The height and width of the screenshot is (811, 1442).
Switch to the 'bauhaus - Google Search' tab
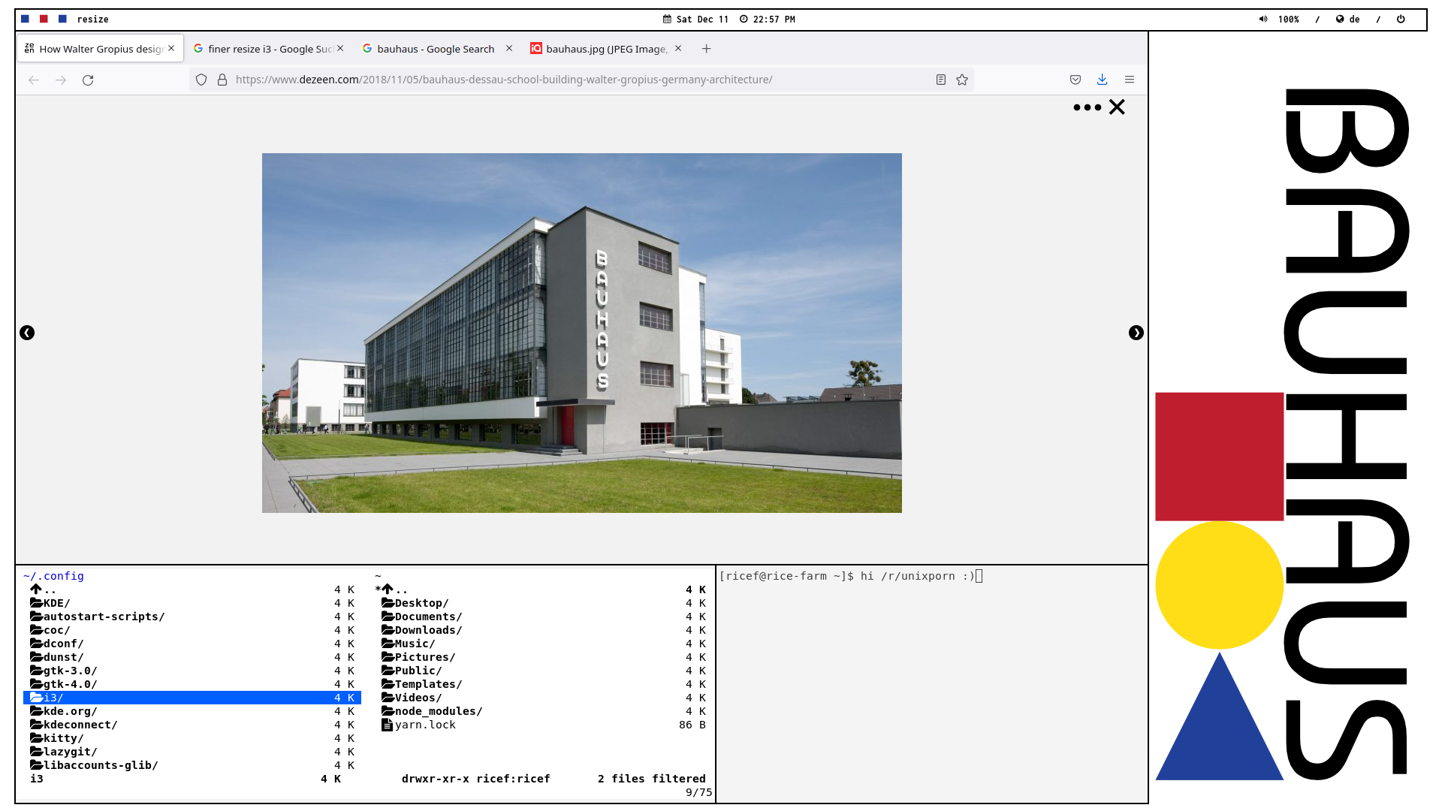[x=436, y=49]
